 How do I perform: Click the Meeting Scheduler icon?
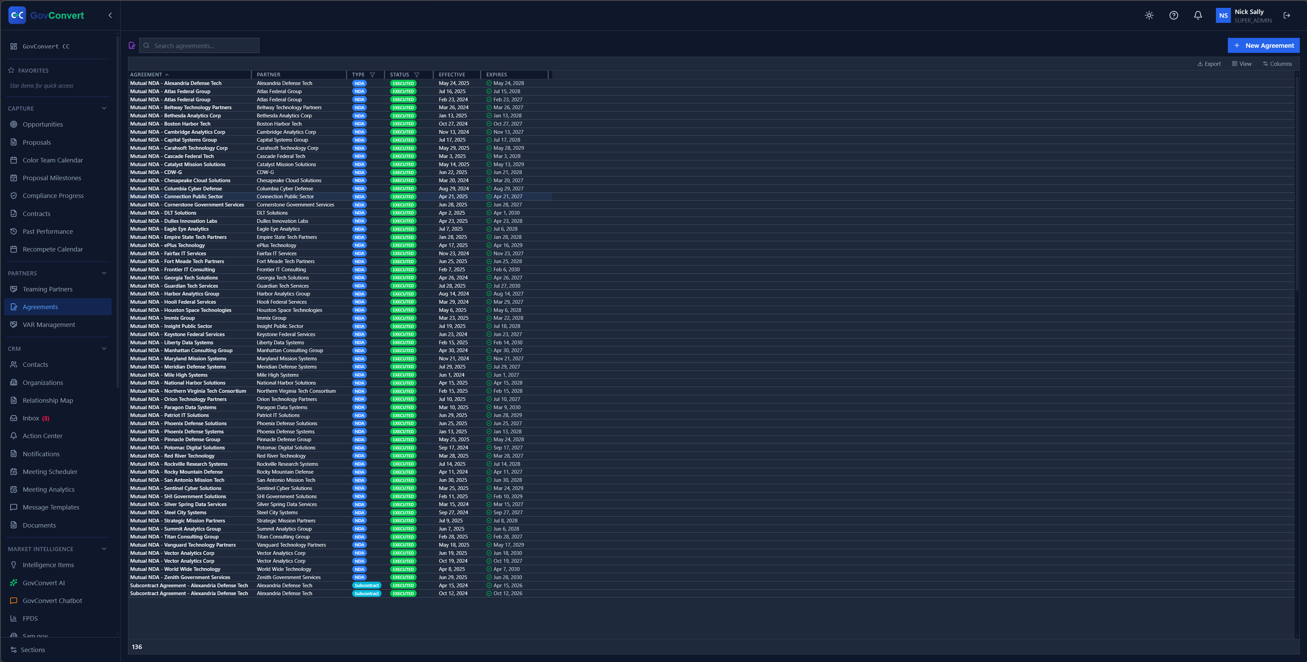point(14,472)
